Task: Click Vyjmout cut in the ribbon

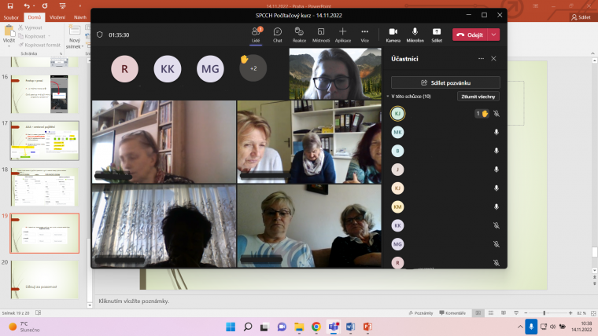Action: [30, 27]
